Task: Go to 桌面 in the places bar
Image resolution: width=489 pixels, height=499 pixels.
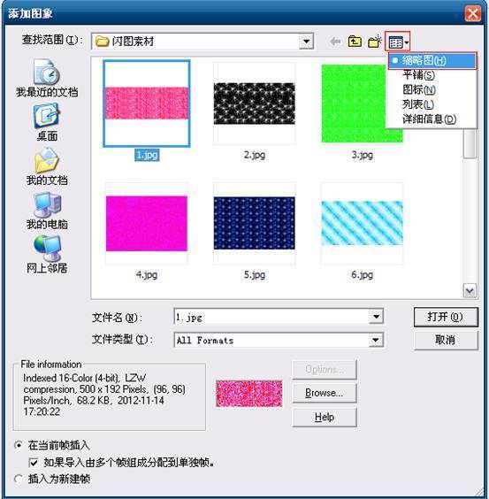Action: (47, 122)
